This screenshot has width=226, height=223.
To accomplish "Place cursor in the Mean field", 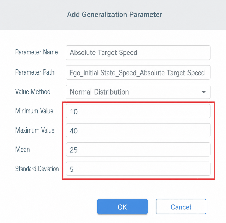I will click(x=138, y=150).
